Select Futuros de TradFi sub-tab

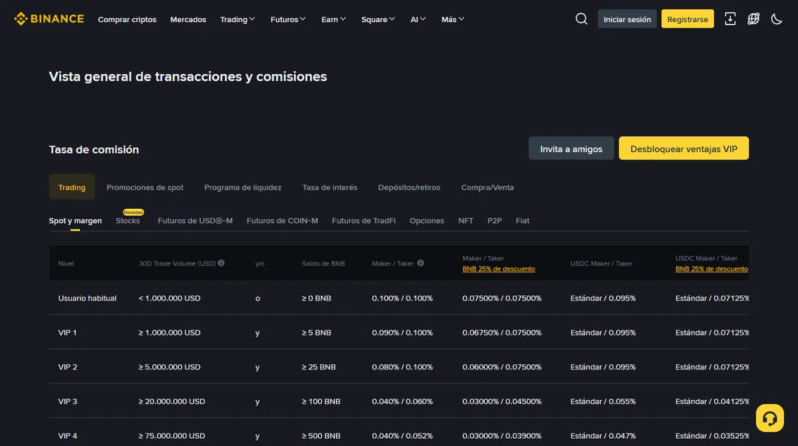pyautogui.click(x=364, y=221)
